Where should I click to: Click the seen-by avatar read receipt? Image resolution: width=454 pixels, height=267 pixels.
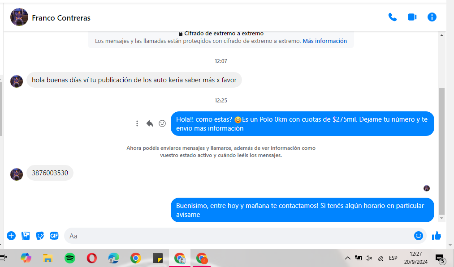click(427, 188)
